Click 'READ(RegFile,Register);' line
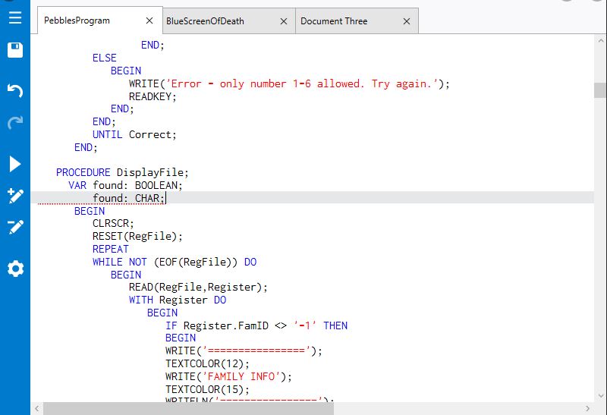The image size is (607, 415). (x=198, y=288)
